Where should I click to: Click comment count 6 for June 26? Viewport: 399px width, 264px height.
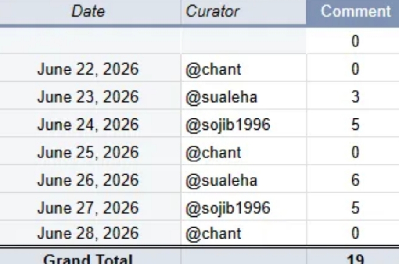tap(355, 180)
